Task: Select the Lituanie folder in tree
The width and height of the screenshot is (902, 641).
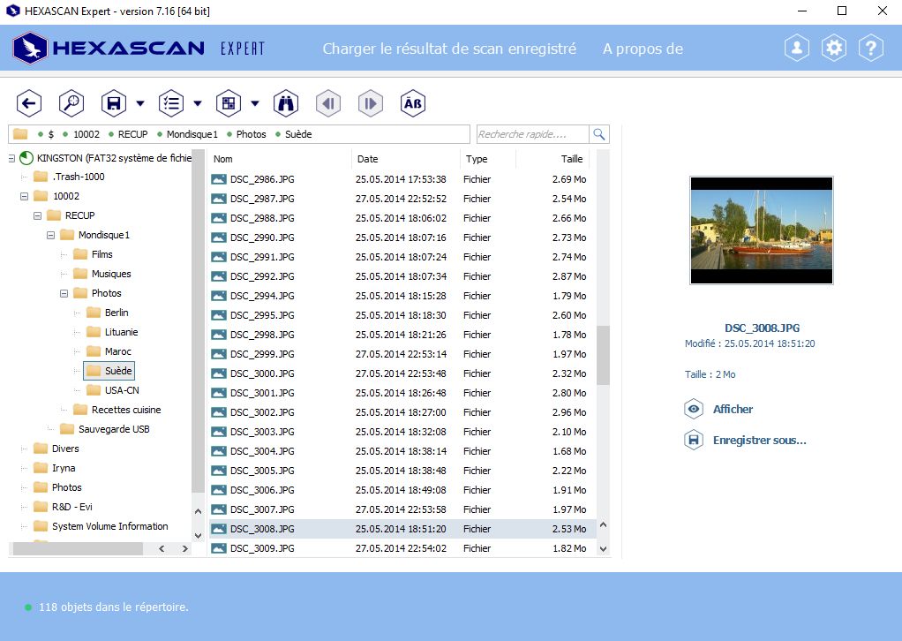Action: click(121, 332)
